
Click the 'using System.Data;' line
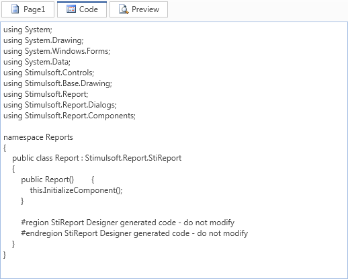point(37,62)
